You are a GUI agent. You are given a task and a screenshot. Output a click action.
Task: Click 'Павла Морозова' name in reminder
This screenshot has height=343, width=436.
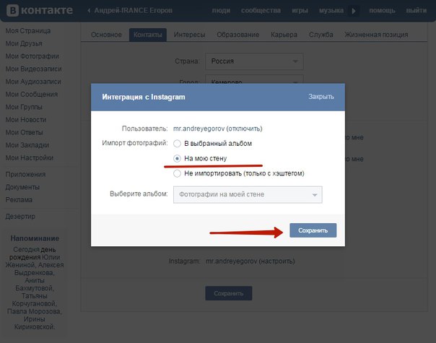point(34,311)
